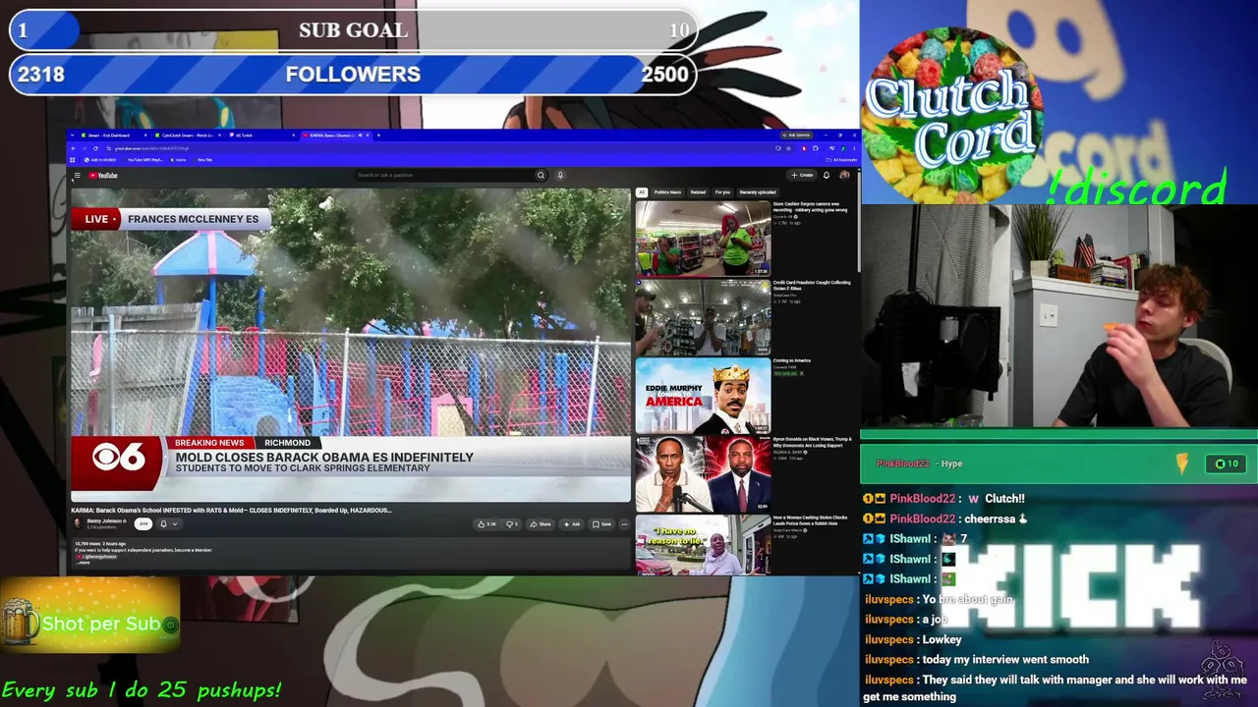This screenshot has height=707, width=1258.
Task: Open the Coming to America movie thumbnail
Action: (703, 396)
